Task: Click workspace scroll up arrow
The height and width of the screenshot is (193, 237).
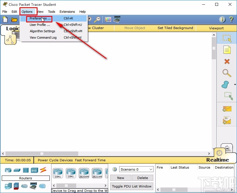Action: pos(214,35)
